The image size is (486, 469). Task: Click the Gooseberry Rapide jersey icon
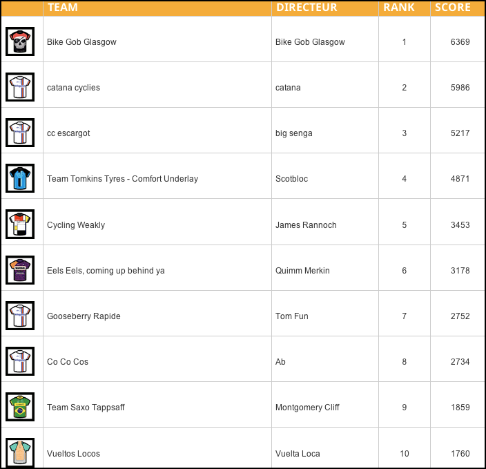(20, 316)
